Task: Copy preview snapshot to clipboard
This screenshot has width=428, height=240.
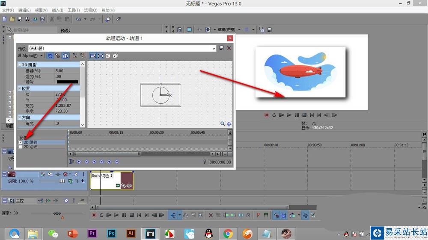Action: (262, 30)
